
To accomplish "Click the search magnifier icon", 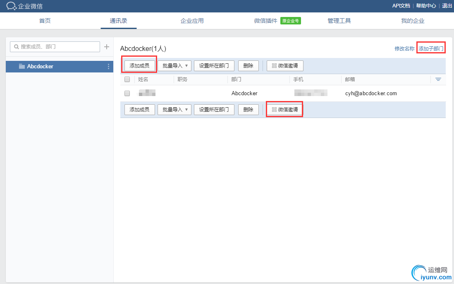I will (17, 47).
